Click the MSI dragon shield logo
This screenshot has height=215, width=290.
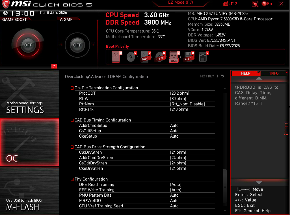pos(6,4)
